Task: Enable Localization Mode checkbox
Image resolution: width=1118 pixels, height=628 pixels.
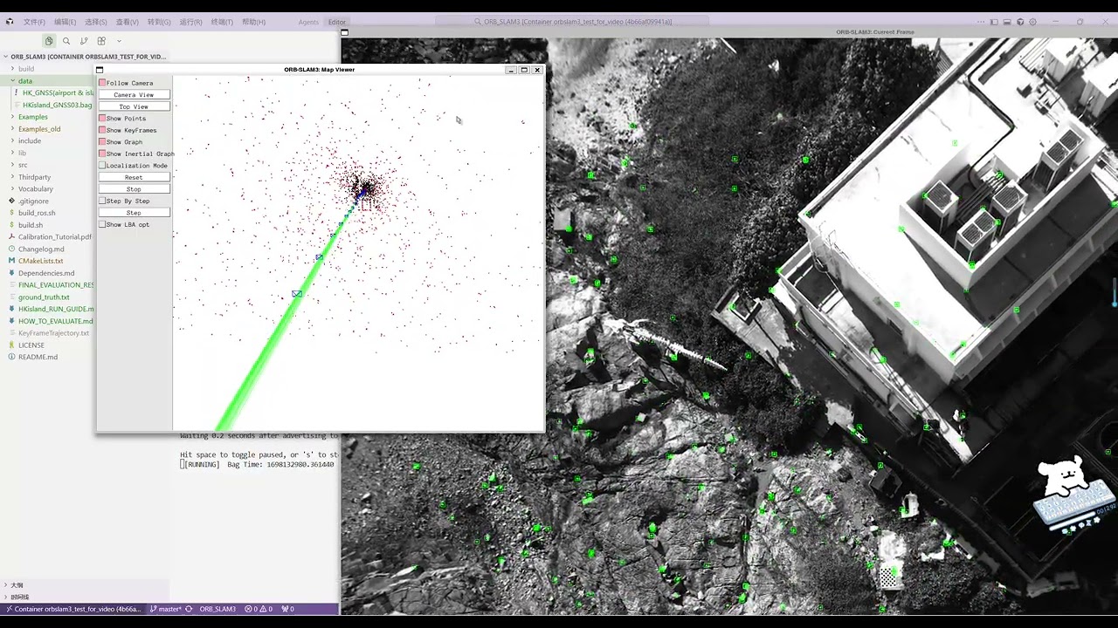Action: pyautogui.click(x=102, y=165)
